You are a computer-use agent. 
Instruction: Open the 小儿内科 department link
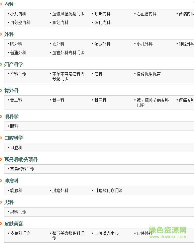[x=18, y=14]
